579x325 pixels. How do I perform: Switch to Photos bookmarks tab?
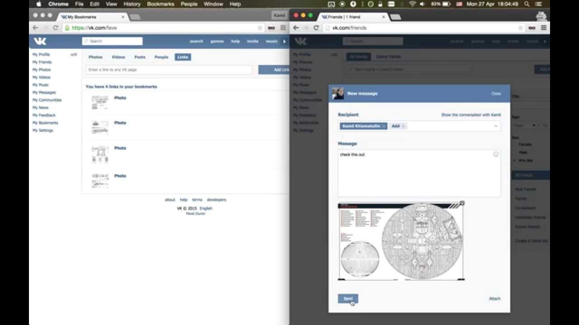pos(95,57)
